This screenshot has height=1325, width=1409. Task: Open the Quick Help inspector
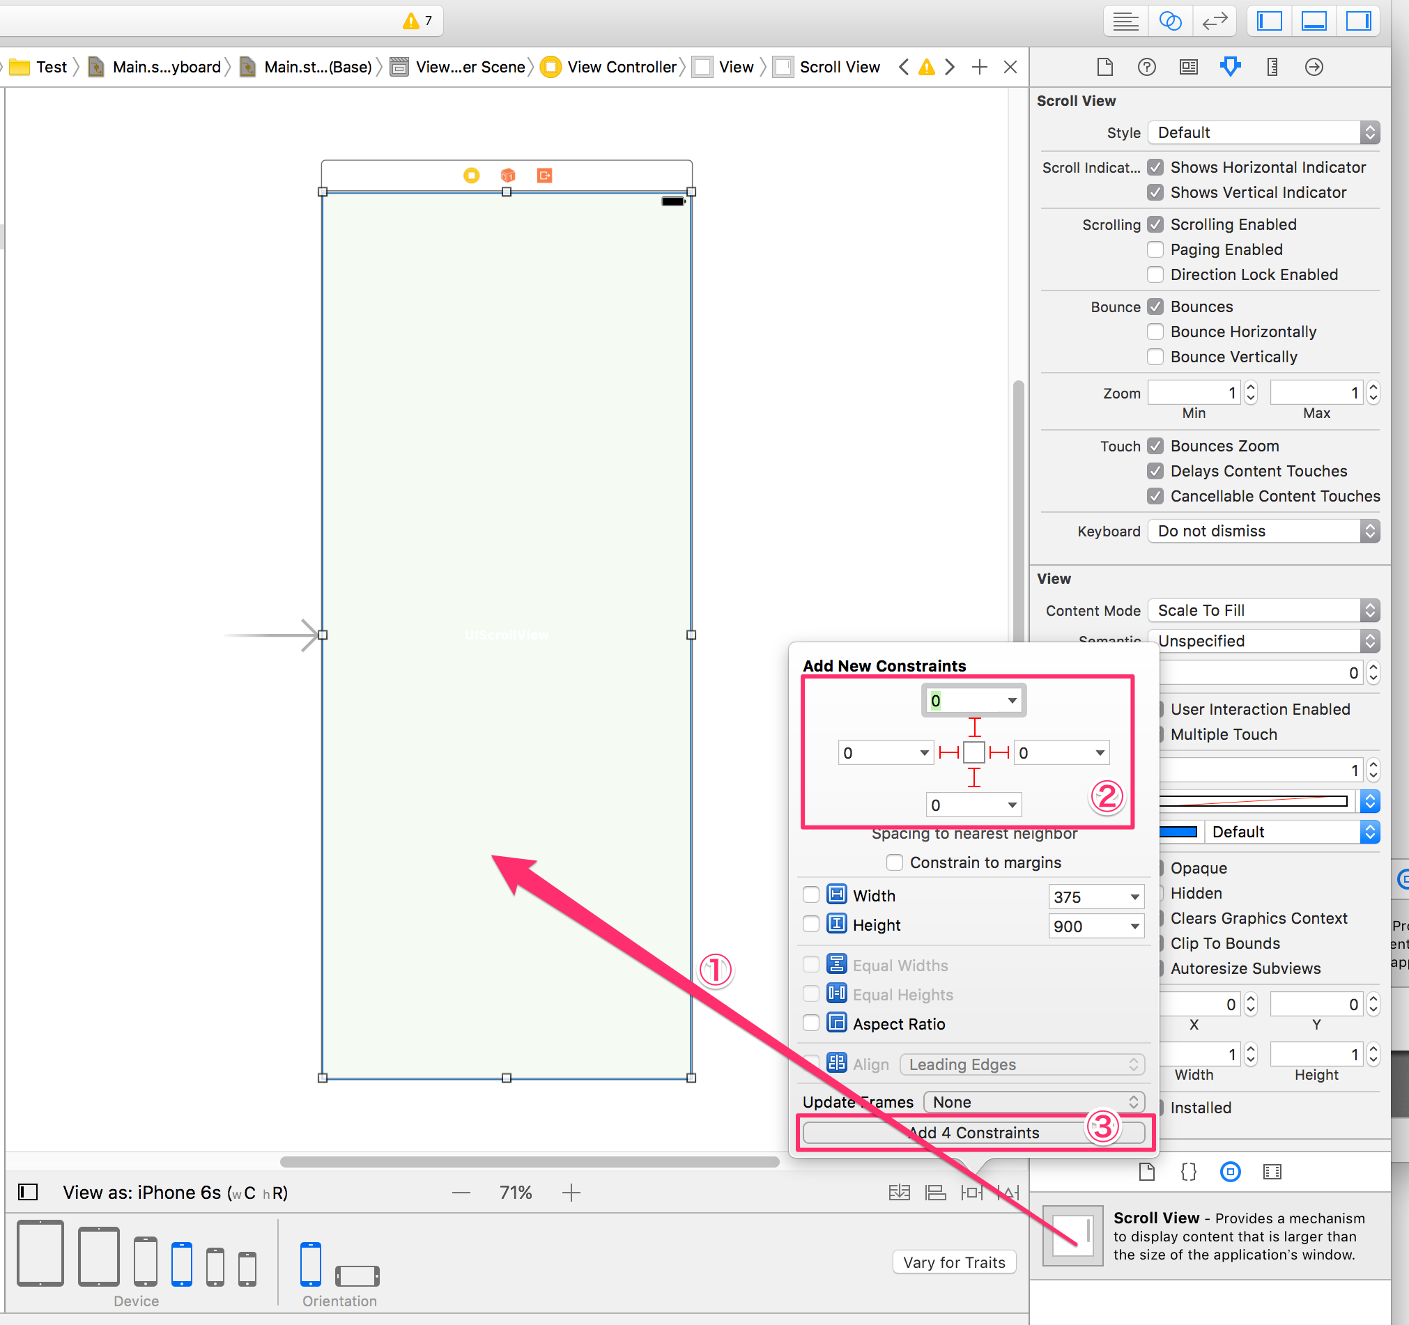(x=1146, y=67)
